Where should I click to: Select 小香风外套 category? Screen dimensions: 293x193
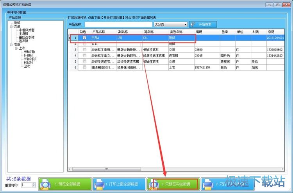(27, 30)
